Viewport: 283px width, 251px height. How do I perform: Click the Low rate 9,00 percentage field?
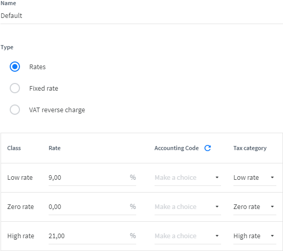tap(92, 178)
